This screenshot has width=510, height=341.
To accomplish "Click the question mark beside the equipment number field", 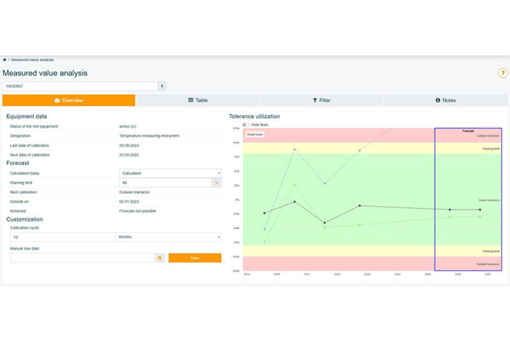I will [162, 87].
